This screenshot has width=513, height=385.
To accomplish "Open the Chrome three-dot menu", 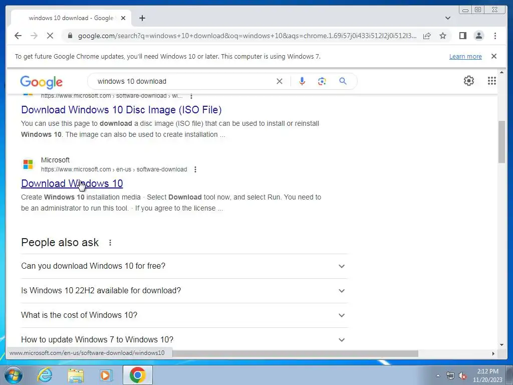I will tap(495, 36).
